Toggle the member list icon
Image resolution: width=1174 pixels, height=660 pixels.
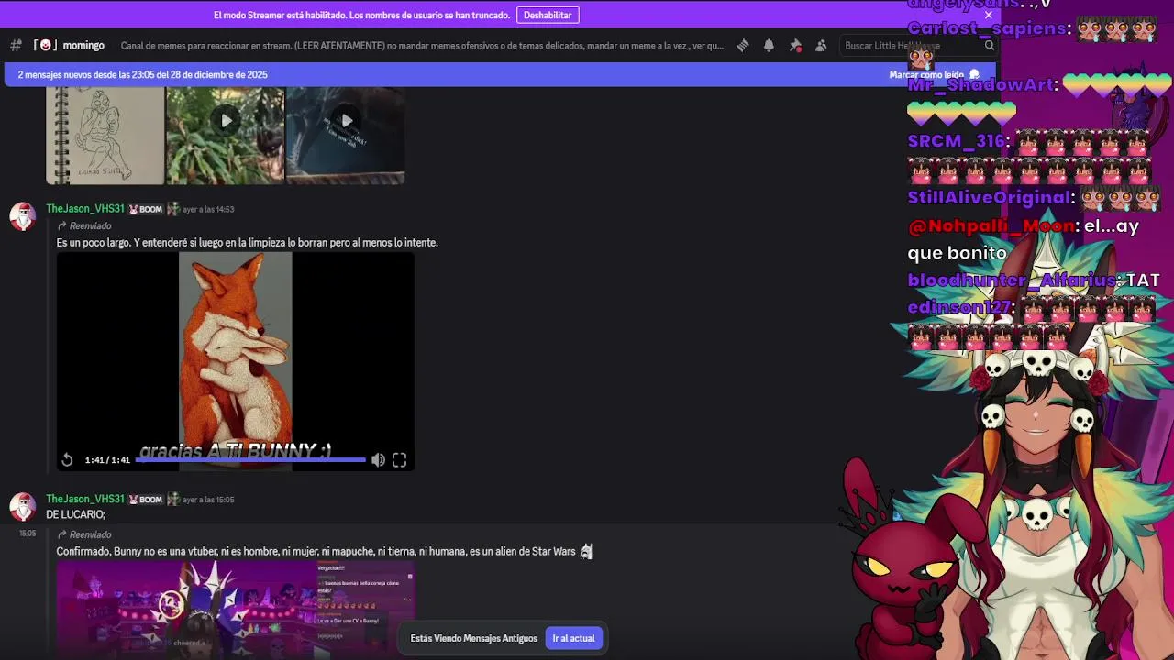pos(821,45)
